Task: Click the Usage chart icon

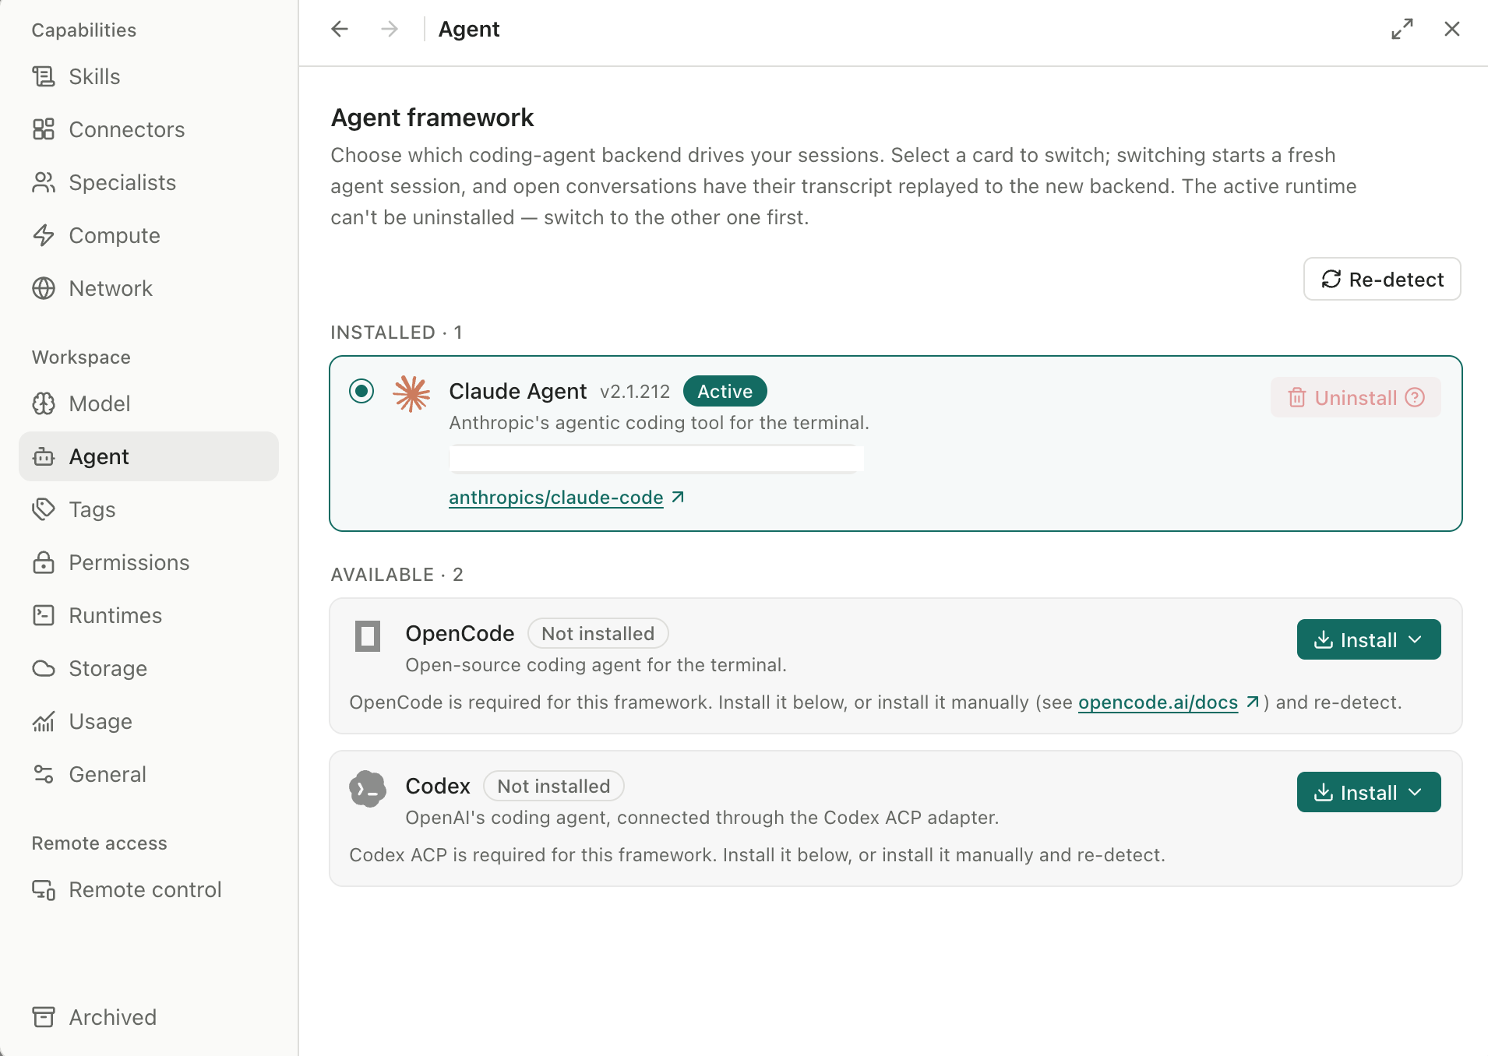Action: point(44,721)
